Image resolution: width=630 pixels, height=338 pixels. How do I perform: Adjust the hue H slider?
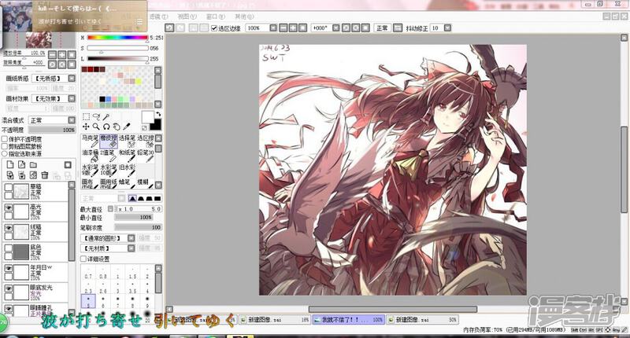pyautogui.click(x=117, y=38)
